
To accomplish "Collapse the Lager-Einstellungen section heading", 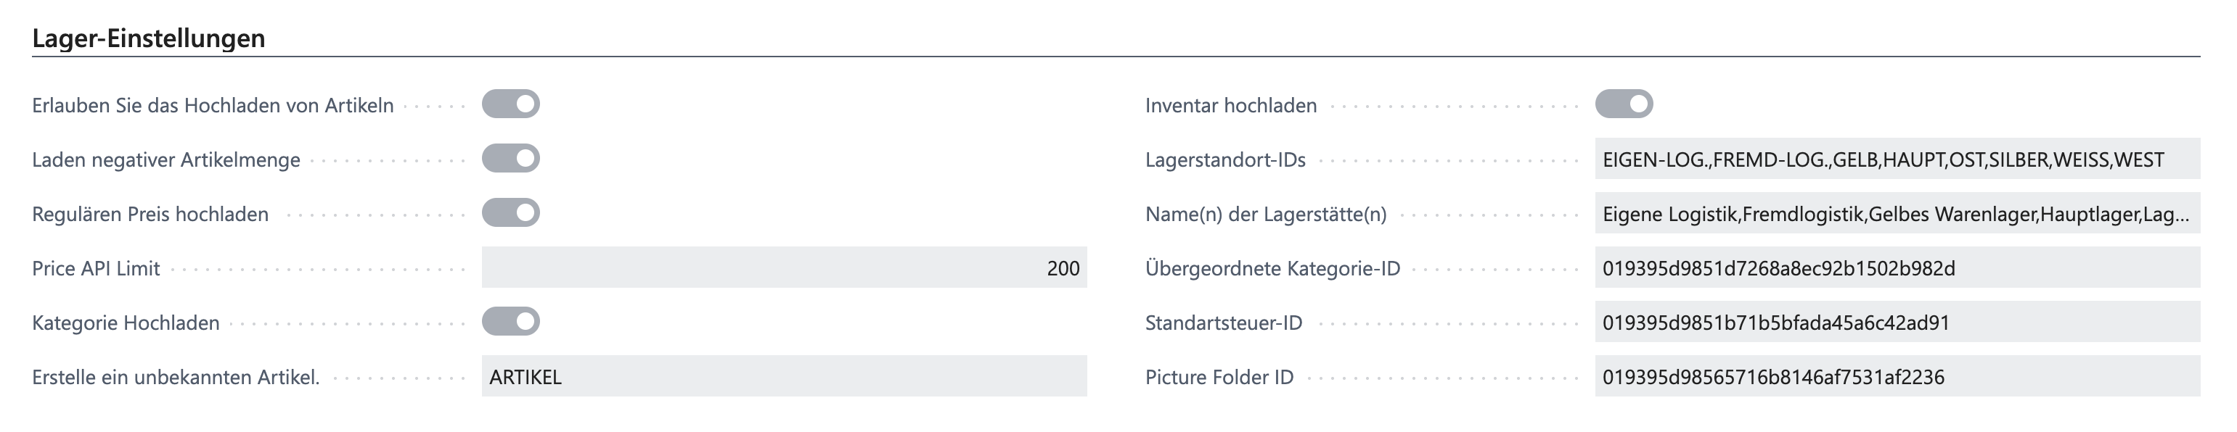I will 149,38.
